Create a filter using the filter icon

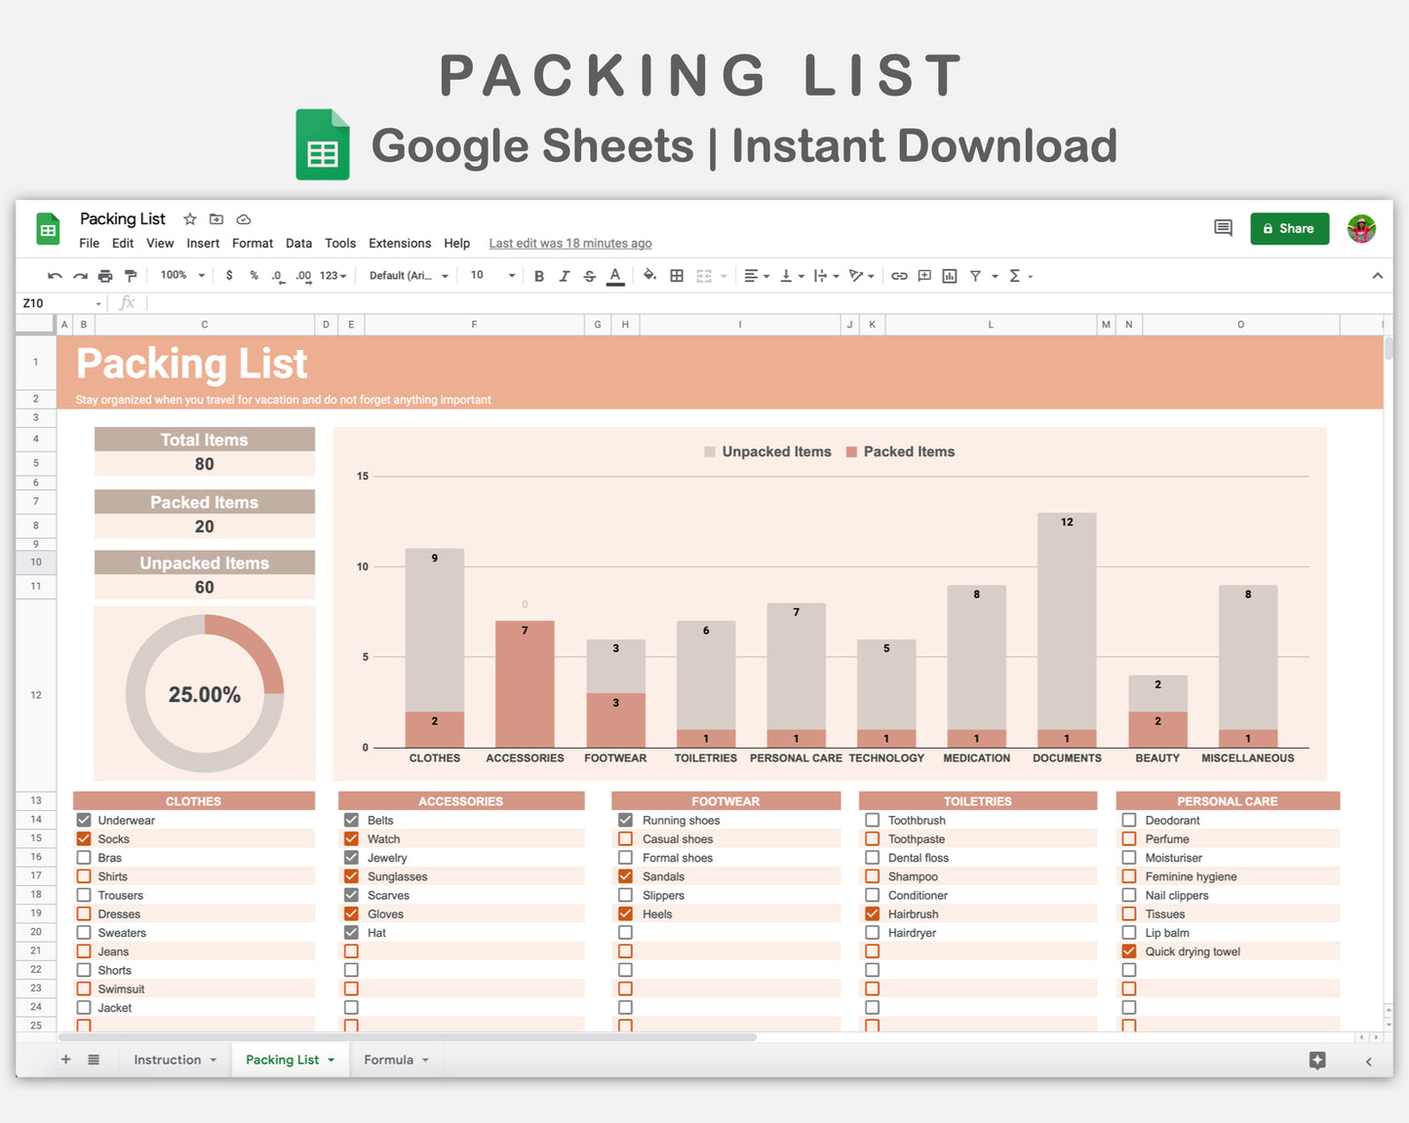point(975,276)
